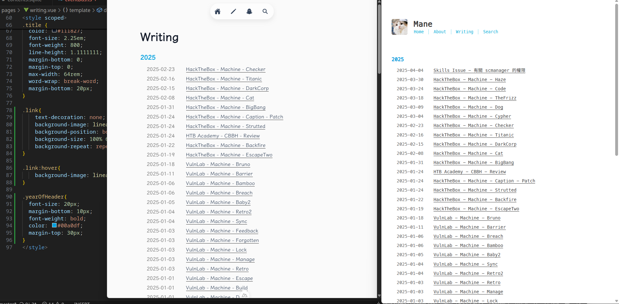Image resolution: width=619 pixels, height=304 pixels.
Task: Open Search in the Mane site nav
Action: coord(490,32)
